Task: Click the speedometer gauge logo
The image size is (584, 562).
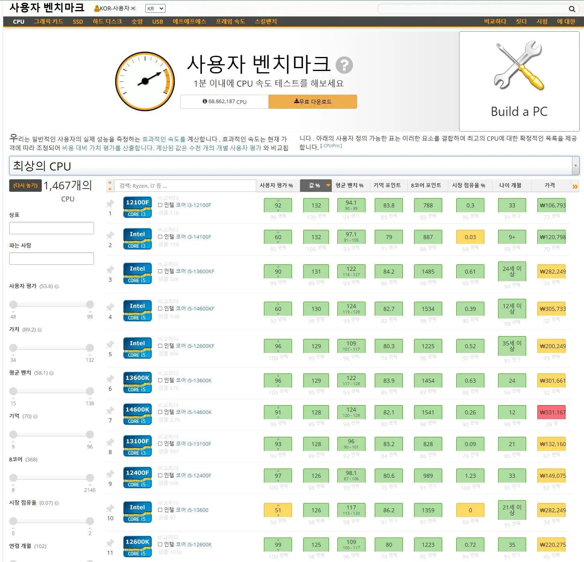Action: click(x=145, y=81)
